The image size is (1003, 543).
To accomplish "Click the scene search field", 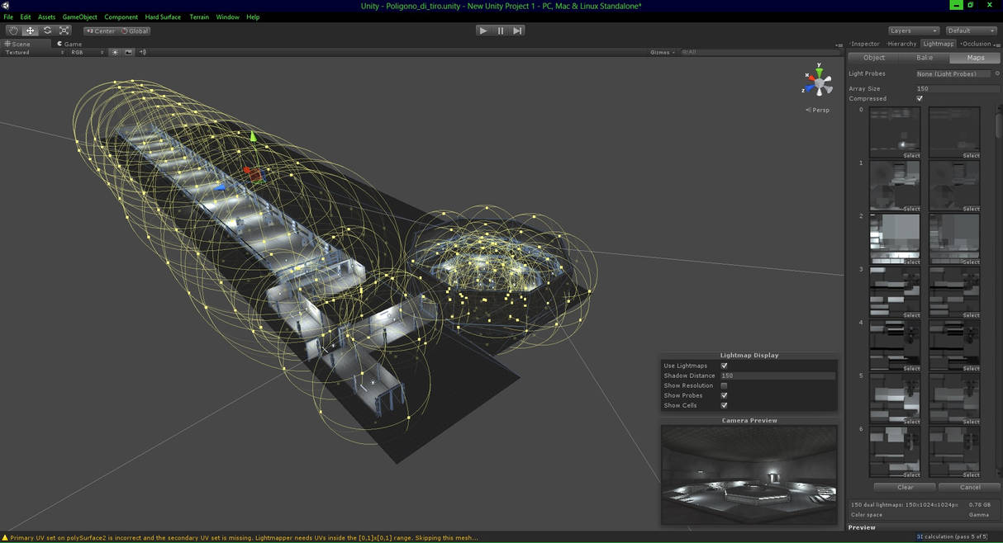I will click(x=758, y=52).
